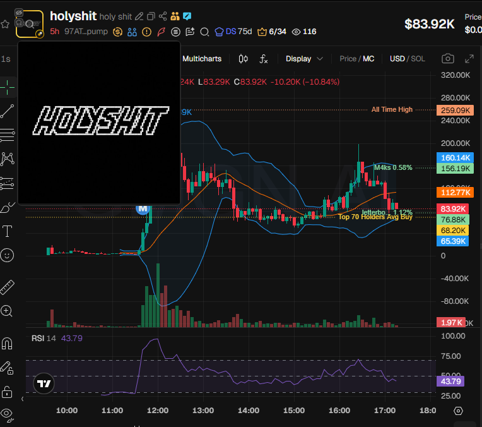
Task: Toggle stay in drawing mode
Action: [7, 368]
